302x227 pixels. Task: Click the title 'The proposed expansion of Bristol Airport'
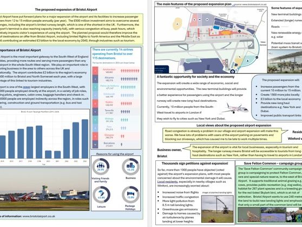[66, 9]
